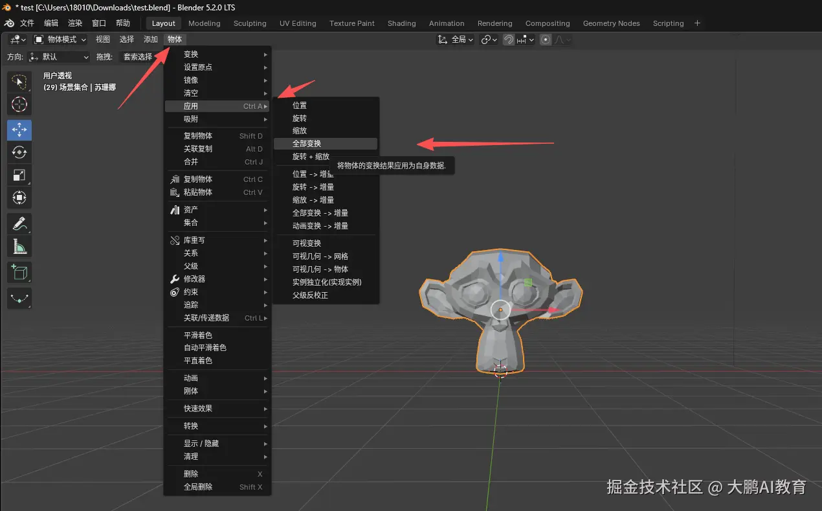Select the Rotate tool in the toolbar

19,153
